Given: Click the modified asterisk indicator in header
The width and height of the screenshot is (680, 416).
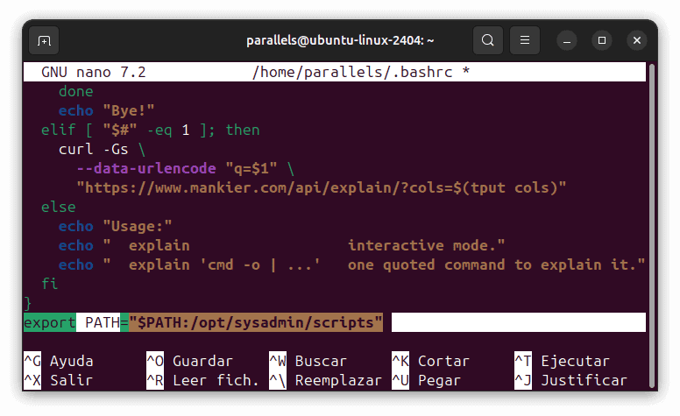Looking at the screenshot, I should click(466, 71).
